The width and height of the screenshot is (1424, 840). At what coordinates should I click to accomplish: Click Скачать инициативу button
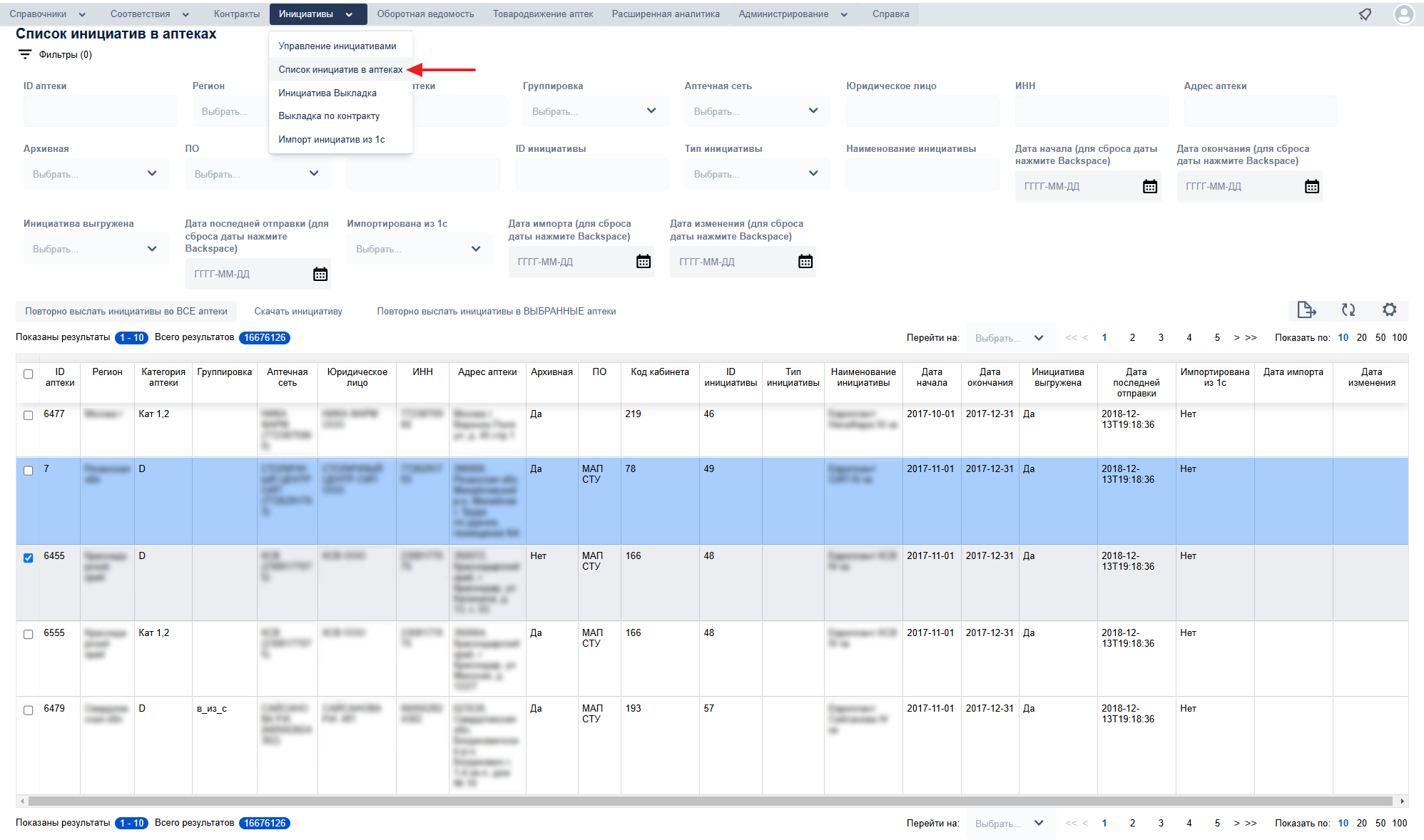click(x=298, y=311)
